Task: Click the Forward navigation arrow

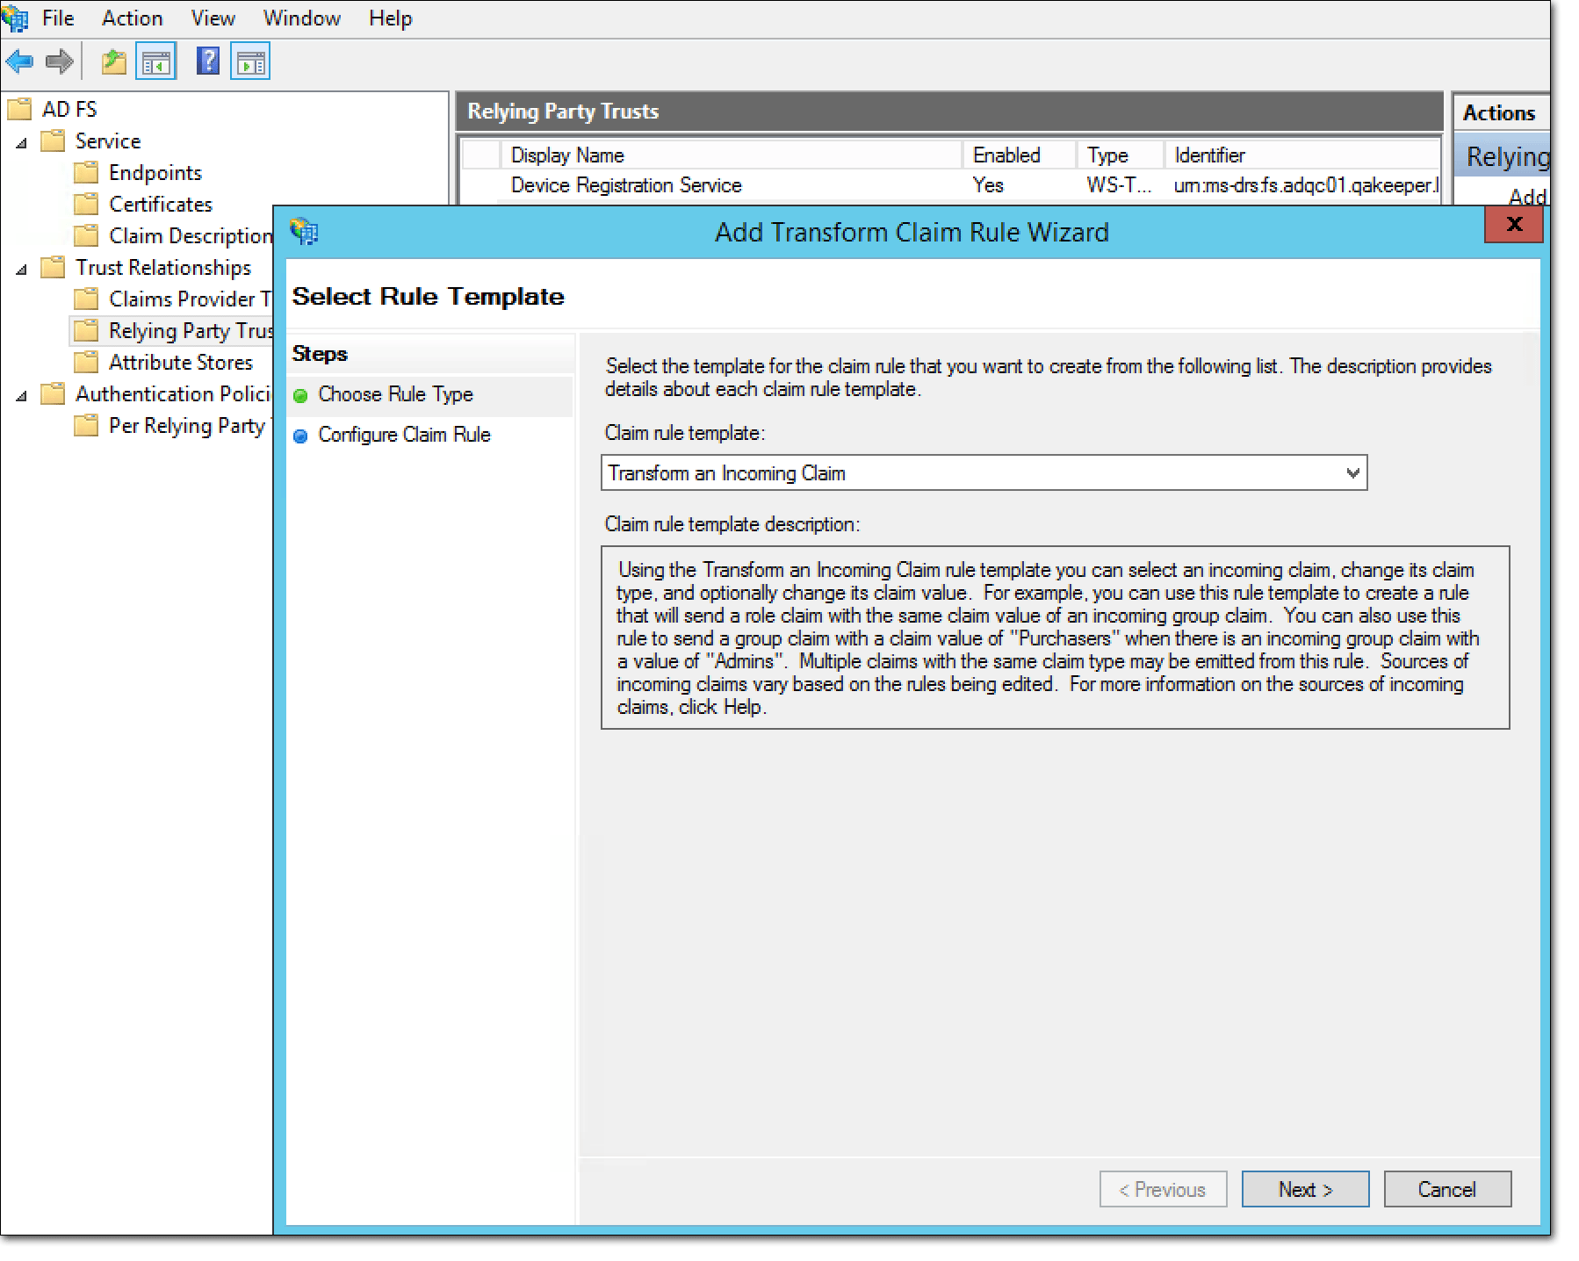Action: [58, 61]
